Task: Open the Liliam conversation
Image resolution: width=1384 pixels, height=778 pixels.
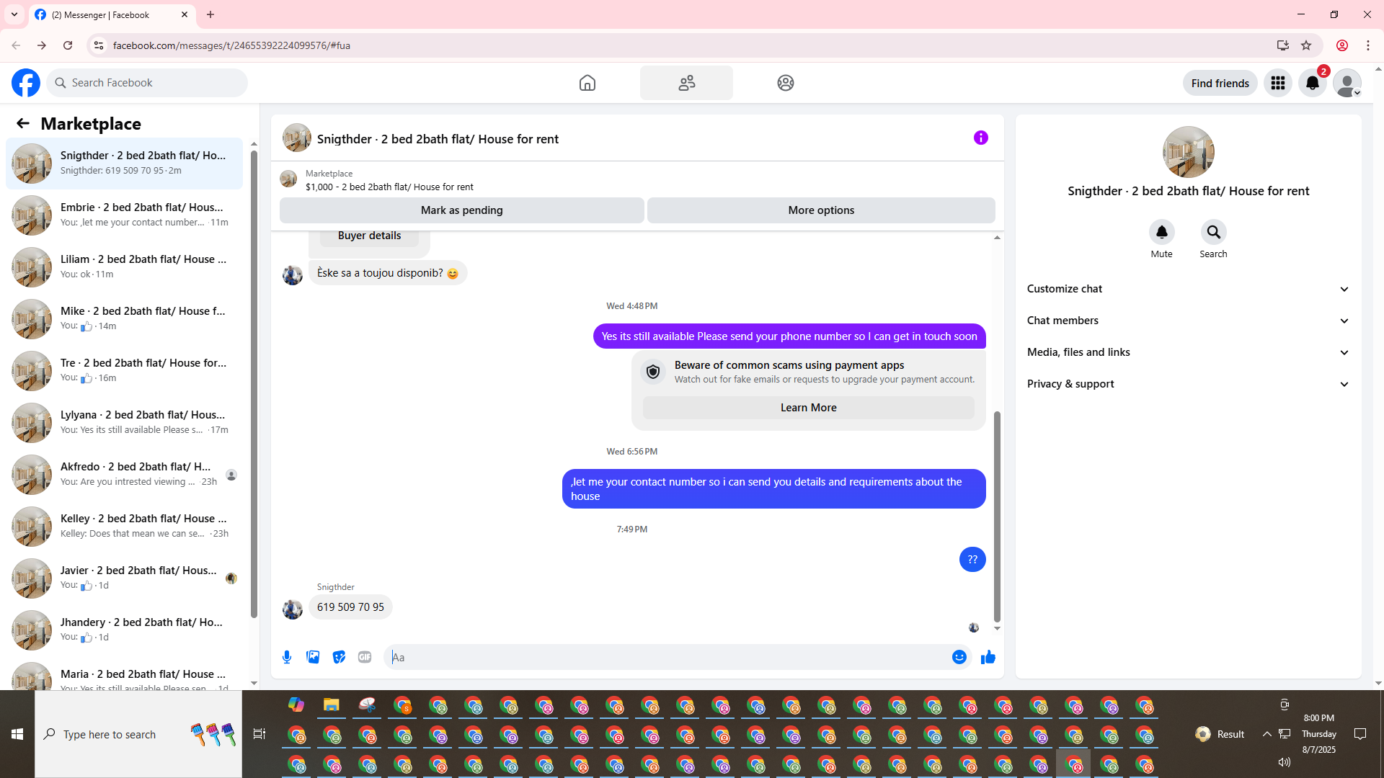Action: coord(125,267)
